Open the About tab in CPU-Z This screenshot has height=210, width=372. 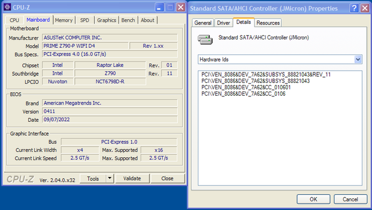point(148,20)
